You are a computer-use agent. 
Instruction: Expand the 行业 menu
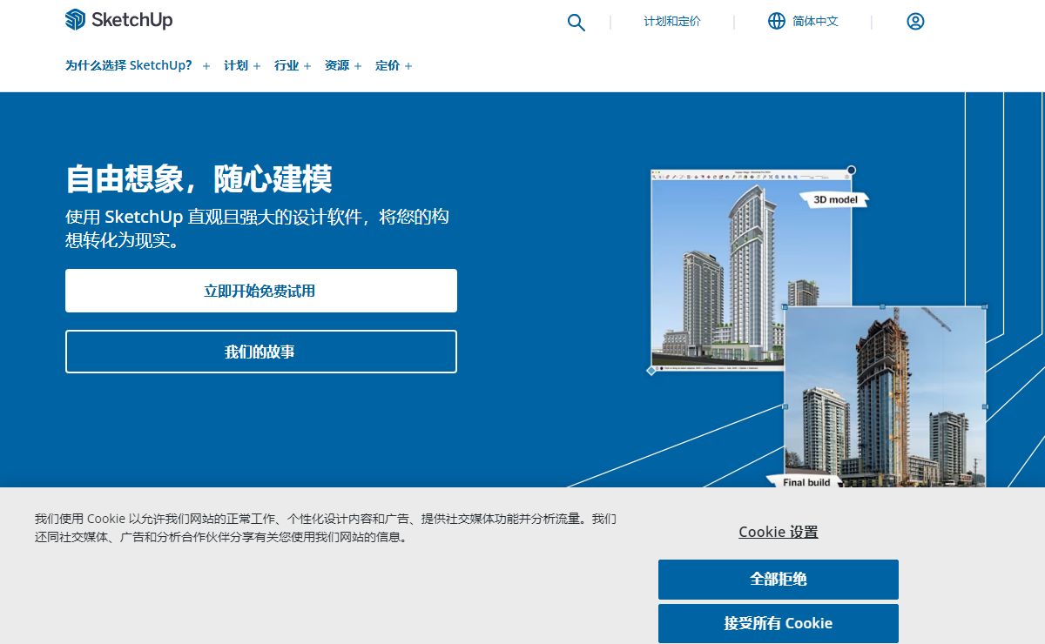tap(287, 65)
